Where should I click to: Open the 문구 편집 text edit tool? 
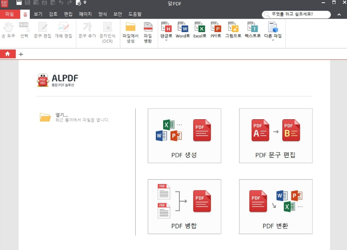pos(43,30)
